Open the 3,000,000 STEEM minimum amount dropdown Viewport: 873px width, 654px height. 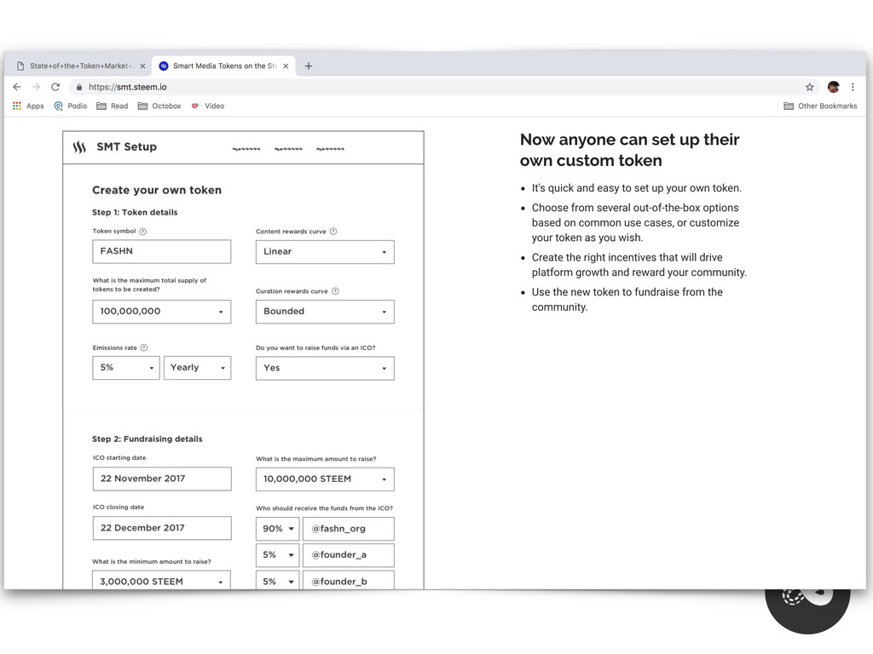click(x=161, y=581)
